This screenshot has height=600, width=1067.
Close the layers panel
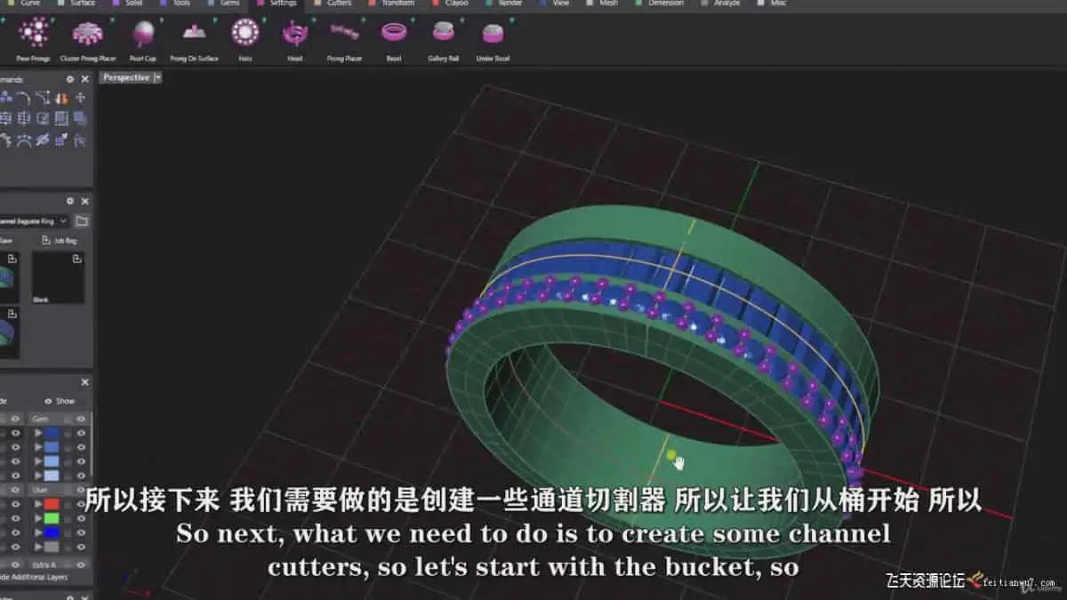pyautogui.click(x=85, y=382)
